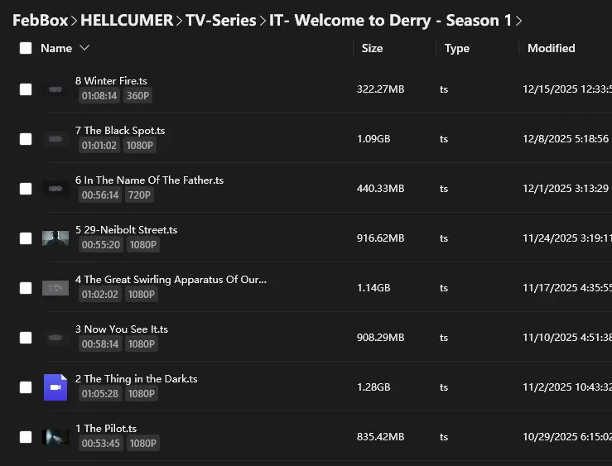Tick the checkbox for 1 The Pilot.ts
The height and width of the screenshot is (466, 612).
(26, 437)
